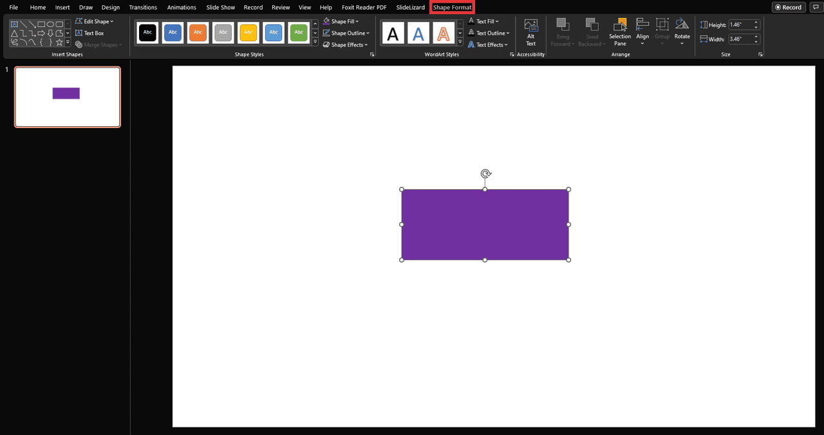Click the Record button at top right

[789, 7]
